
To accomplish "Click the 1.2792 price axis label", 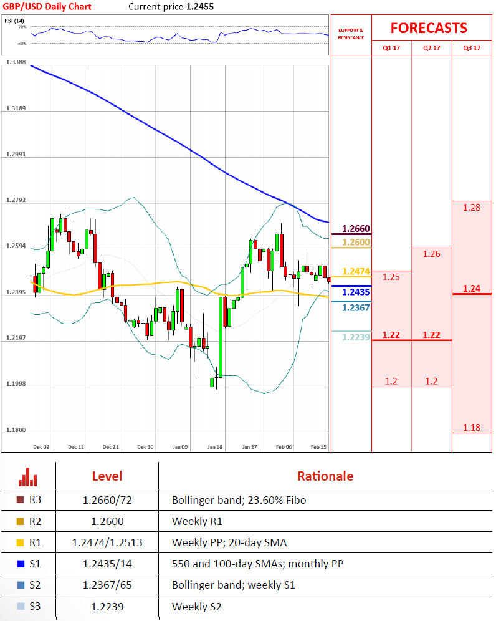I will (x=16, y=200).
